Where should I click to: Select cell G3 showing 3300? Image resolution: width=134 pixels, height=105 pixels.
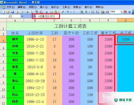tap(126, 39)
